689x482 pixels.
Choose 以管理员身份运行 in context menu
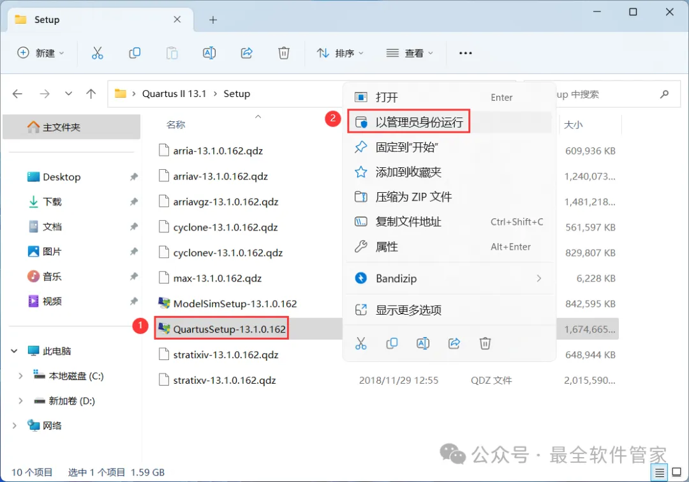pos(449,122)
